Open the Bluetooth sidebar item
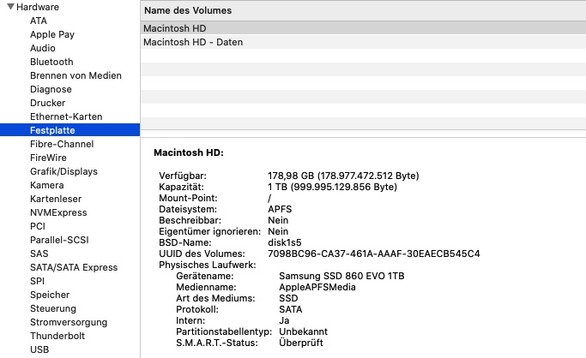This screenshot has height=358, width=586. point(51,62)
